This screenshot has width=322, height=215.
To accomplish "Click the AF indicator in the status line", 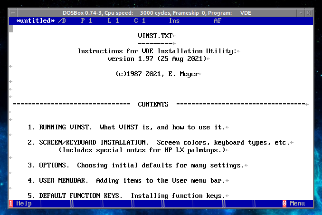I will coord(218,20).
